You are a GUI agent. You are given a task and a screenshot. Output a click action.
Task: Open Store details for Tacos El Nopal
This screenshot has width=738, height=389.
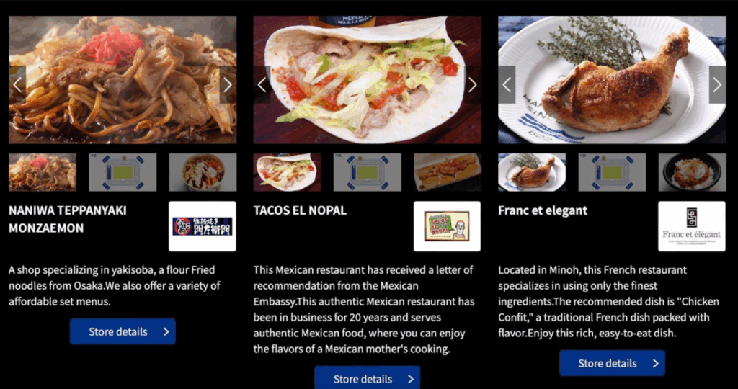[368, 377]
